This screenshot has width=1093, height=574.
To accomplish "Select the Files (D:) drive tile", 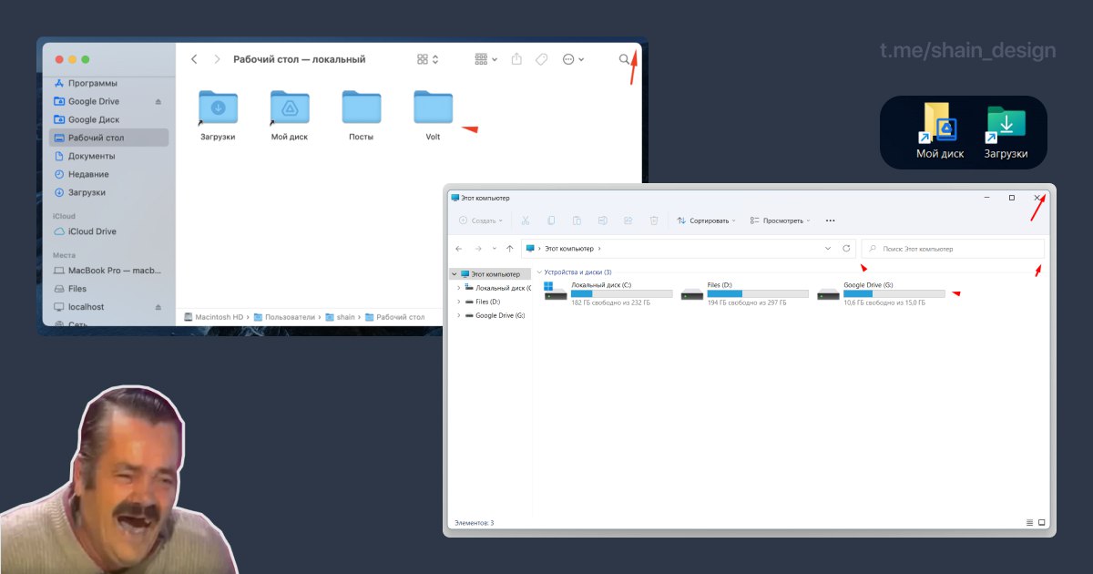I will tap(744, 292).
